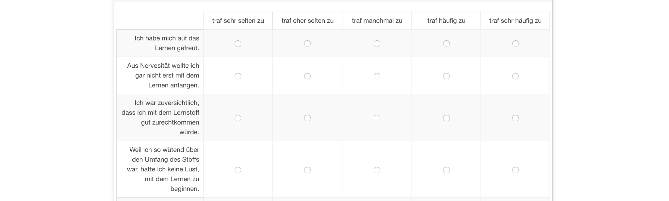The image size is (669, 201).
Task: Choose 'traf sehr selten zu' for wütend statement
Action: [238, 170]
